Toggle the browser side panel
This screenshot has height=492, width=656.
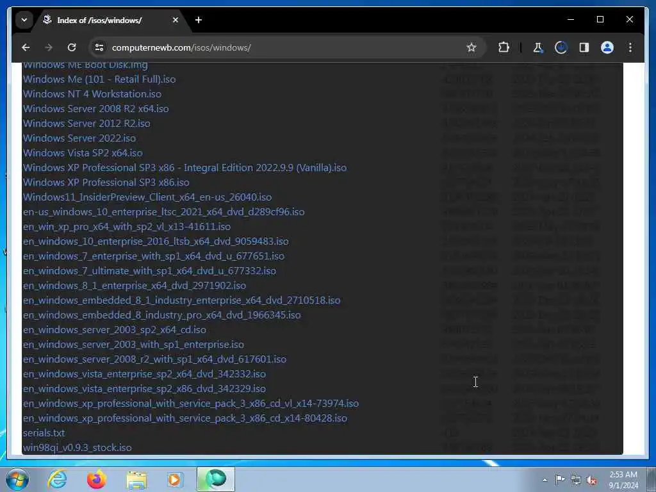click(584, 47)
